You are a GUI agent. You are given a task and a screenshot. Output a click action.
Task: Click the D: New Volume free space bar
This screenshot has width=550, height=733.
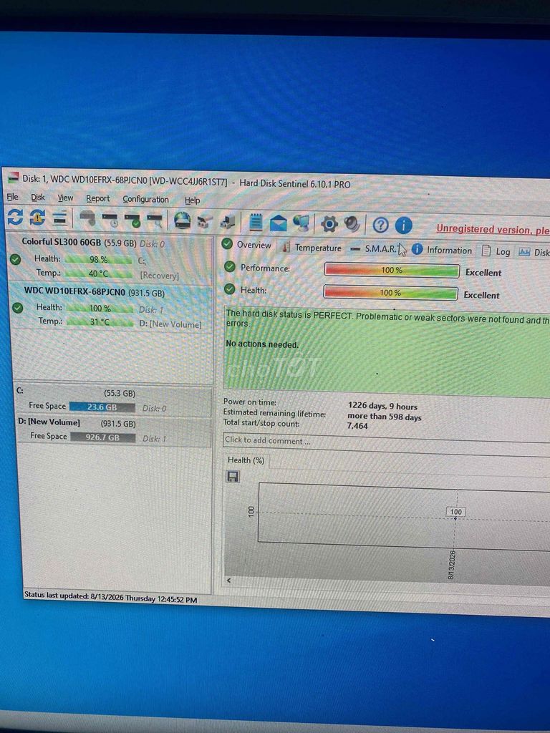pyautogui.click(x=103, y=437)
